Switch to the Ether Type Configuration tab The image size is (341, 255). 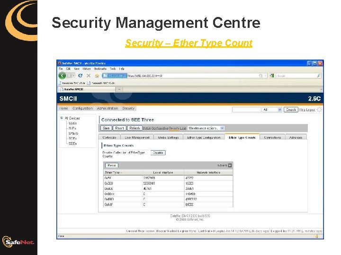[204, 137]
